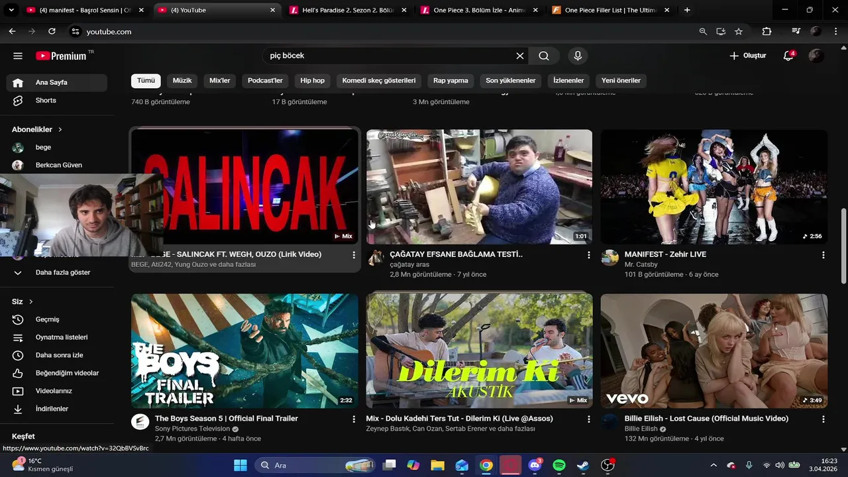Open the Oluştur create button
Viewport: 848px width, 477px height.
(748, 56)
